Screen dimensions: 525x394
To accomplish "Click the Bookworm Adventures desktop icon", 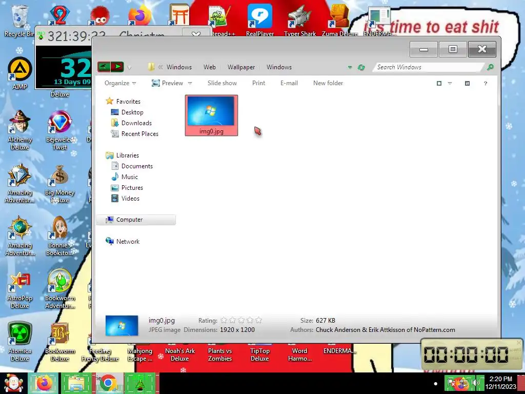I will (x=59, y=289).
